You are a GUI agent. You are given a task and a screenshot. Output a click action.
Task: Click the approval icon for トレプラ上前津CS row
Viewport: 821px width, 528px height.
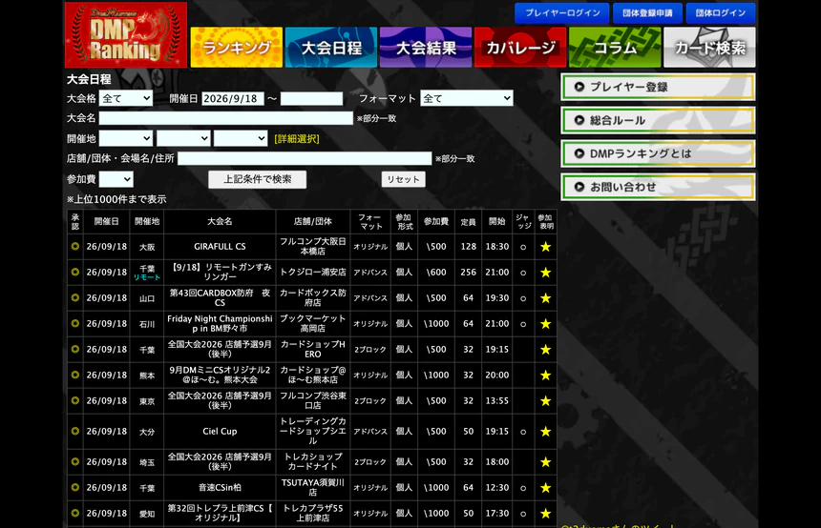coord(75,513)
